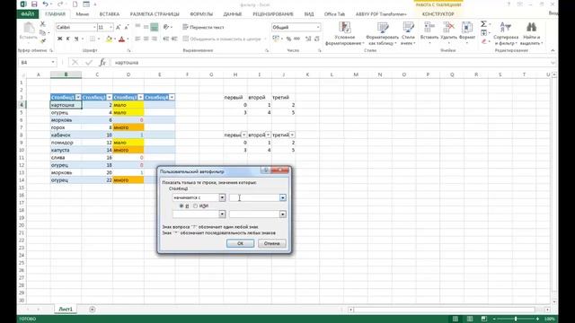Screen dimensions: 575x323
Task: Click the insert function fx icon
Action: 102,63
